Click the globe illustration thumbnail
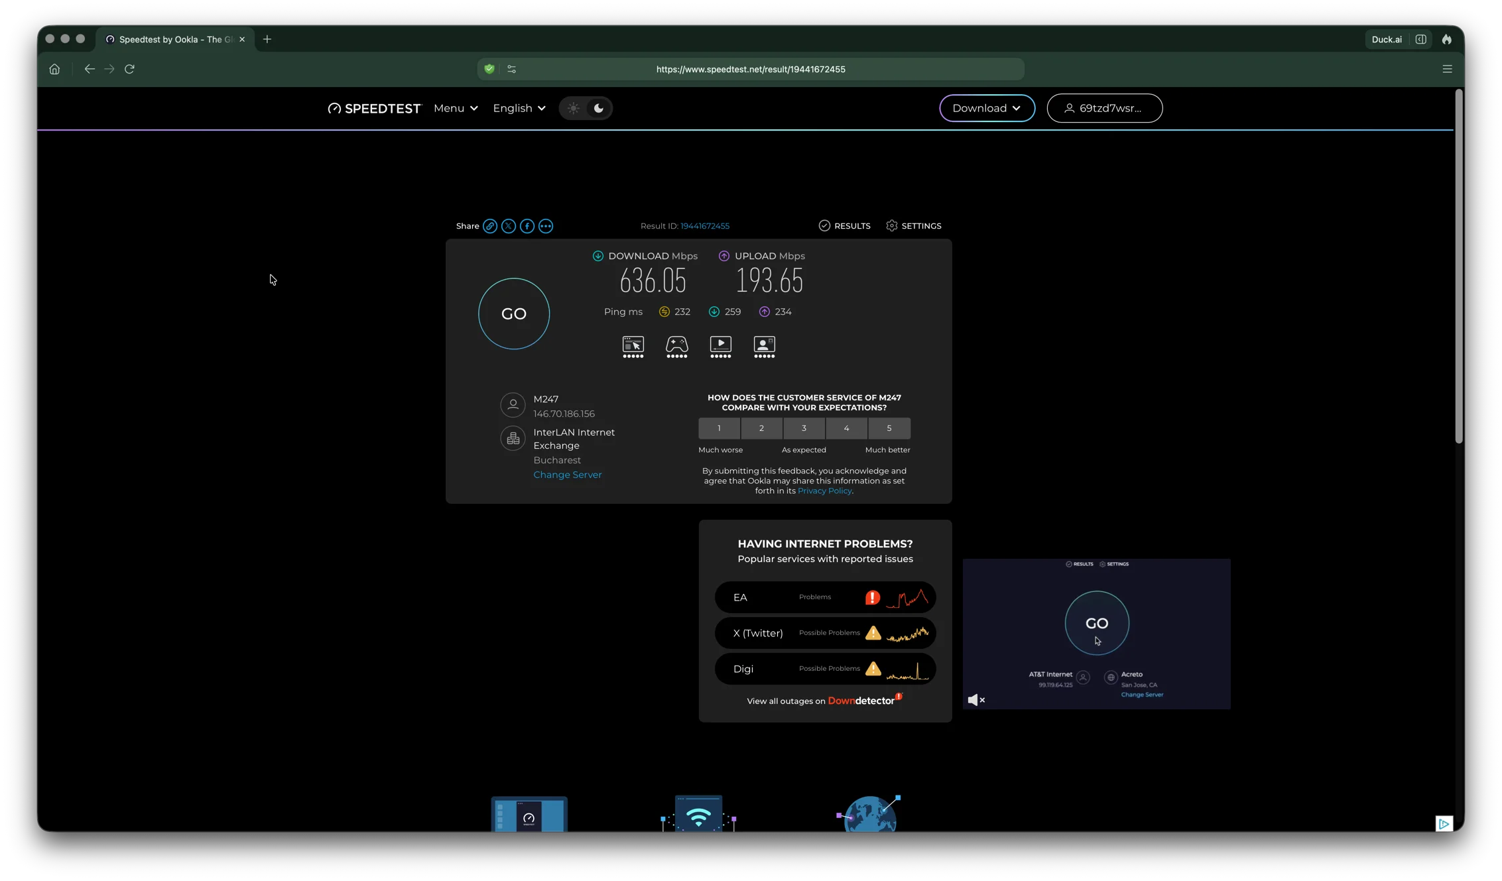Viewport: 1502px width, 881px height. coord(869,813)
